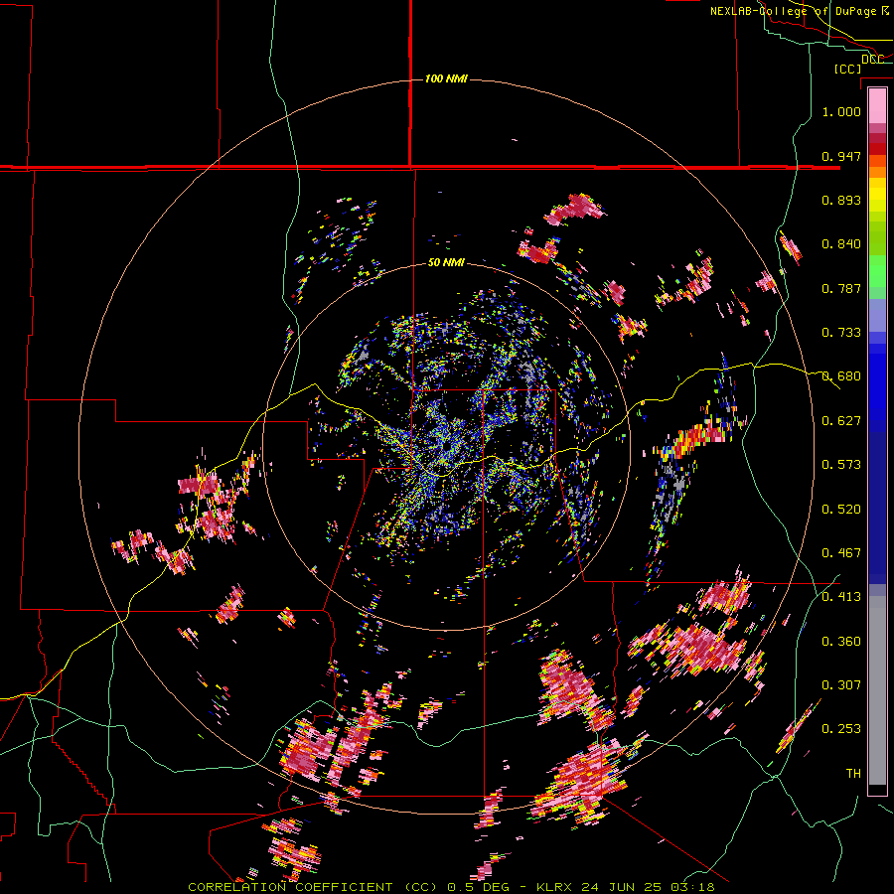
Task: Click the 100 NMI range ring label
Action: pyautogui.click(x=446, y=78)
